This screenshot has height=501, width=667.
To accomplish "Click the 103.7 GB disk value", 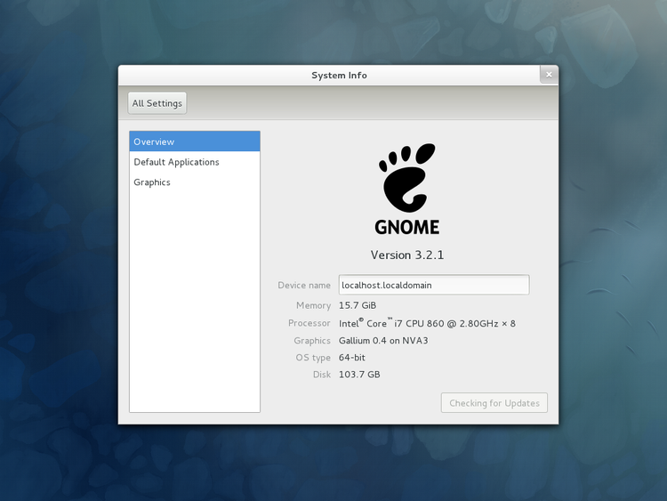I will (x=359, y=375).
